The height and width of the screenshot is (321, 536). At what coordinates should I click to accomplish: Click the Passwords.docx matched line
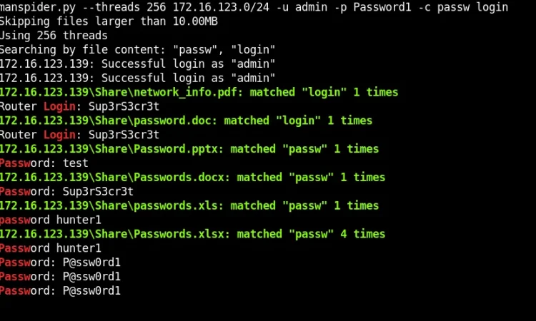coord(192,178)
